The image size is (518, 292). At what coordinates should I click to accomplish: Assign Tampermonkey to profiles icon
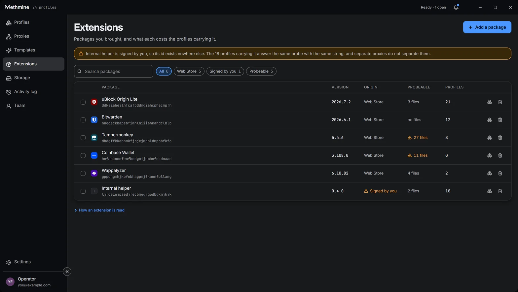point(490,138)
